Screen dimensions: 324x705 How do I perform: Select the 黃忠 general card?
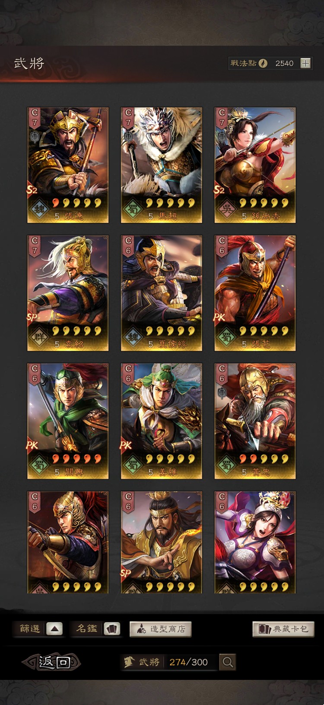click(255, 421)
